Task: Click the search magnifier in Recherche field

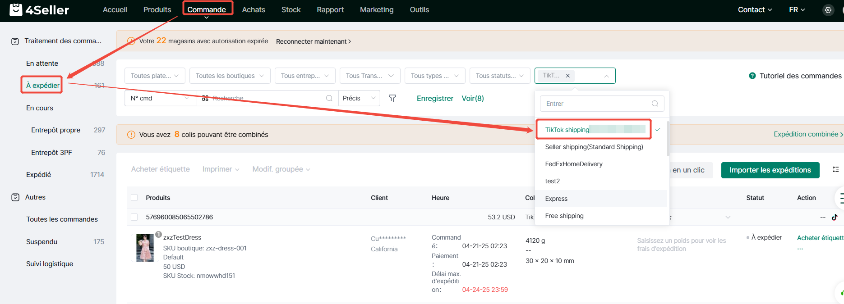Action: click(x=329, y=98)
